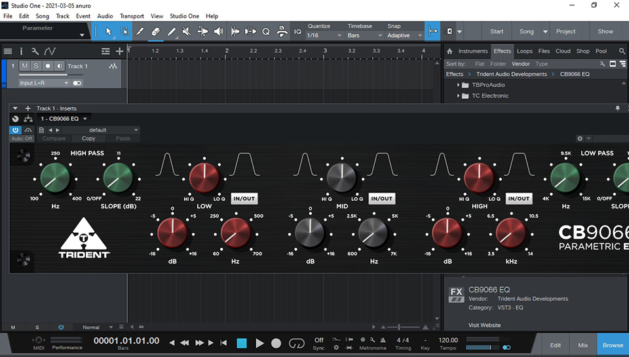629x357 pixels.
Task: Open Quantize 1/16 dropdown
Action: (x=324, y=35)
